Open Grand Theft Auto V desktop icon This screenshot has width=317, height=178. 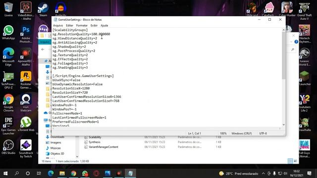pyautogui.click(x=304, y=11)
